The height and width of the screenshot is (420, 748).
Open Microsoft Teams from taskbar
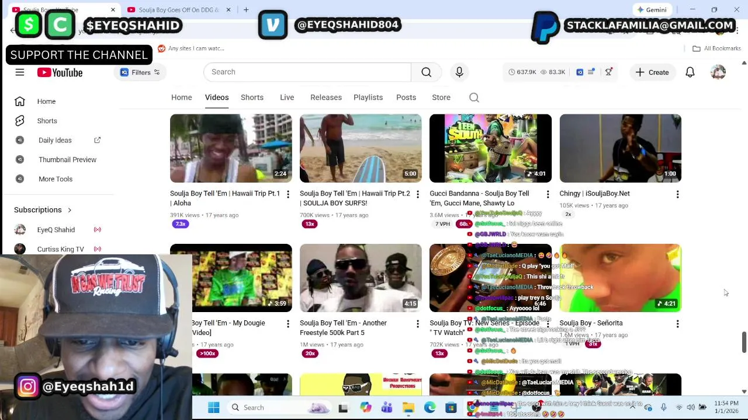[x=387, y=408]
